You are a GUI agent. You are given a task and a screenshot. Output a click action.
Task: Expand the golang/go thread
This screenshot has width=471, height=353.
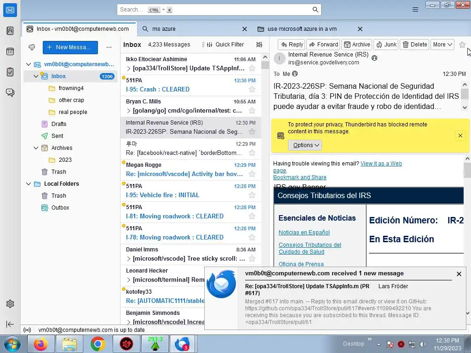[129, 111]
